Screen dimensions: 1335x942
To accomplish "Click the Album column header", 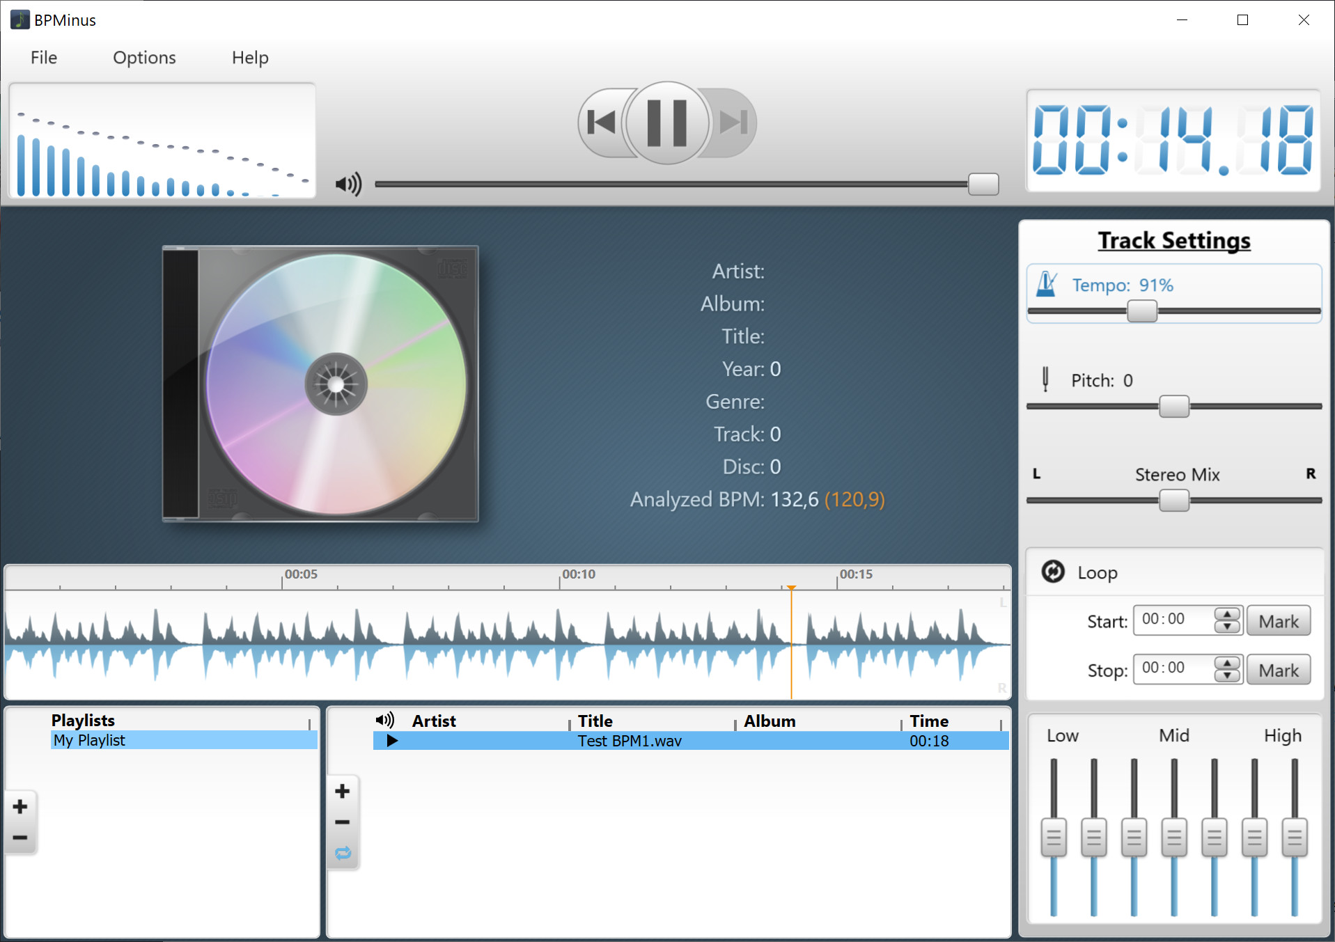I will [770, 721].
